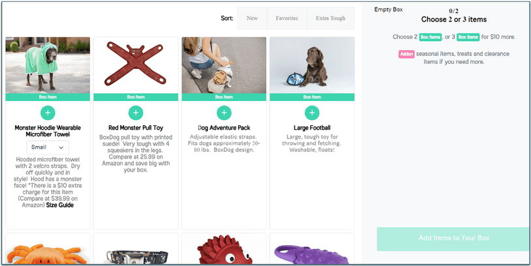
Task: Open the Small size dropdown
Action: pos(48,148)
